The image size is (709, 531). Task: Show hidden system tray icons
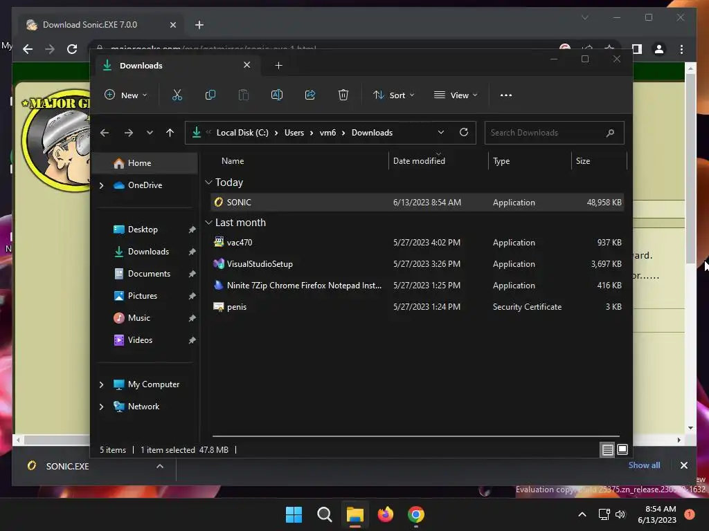[582, 514]
